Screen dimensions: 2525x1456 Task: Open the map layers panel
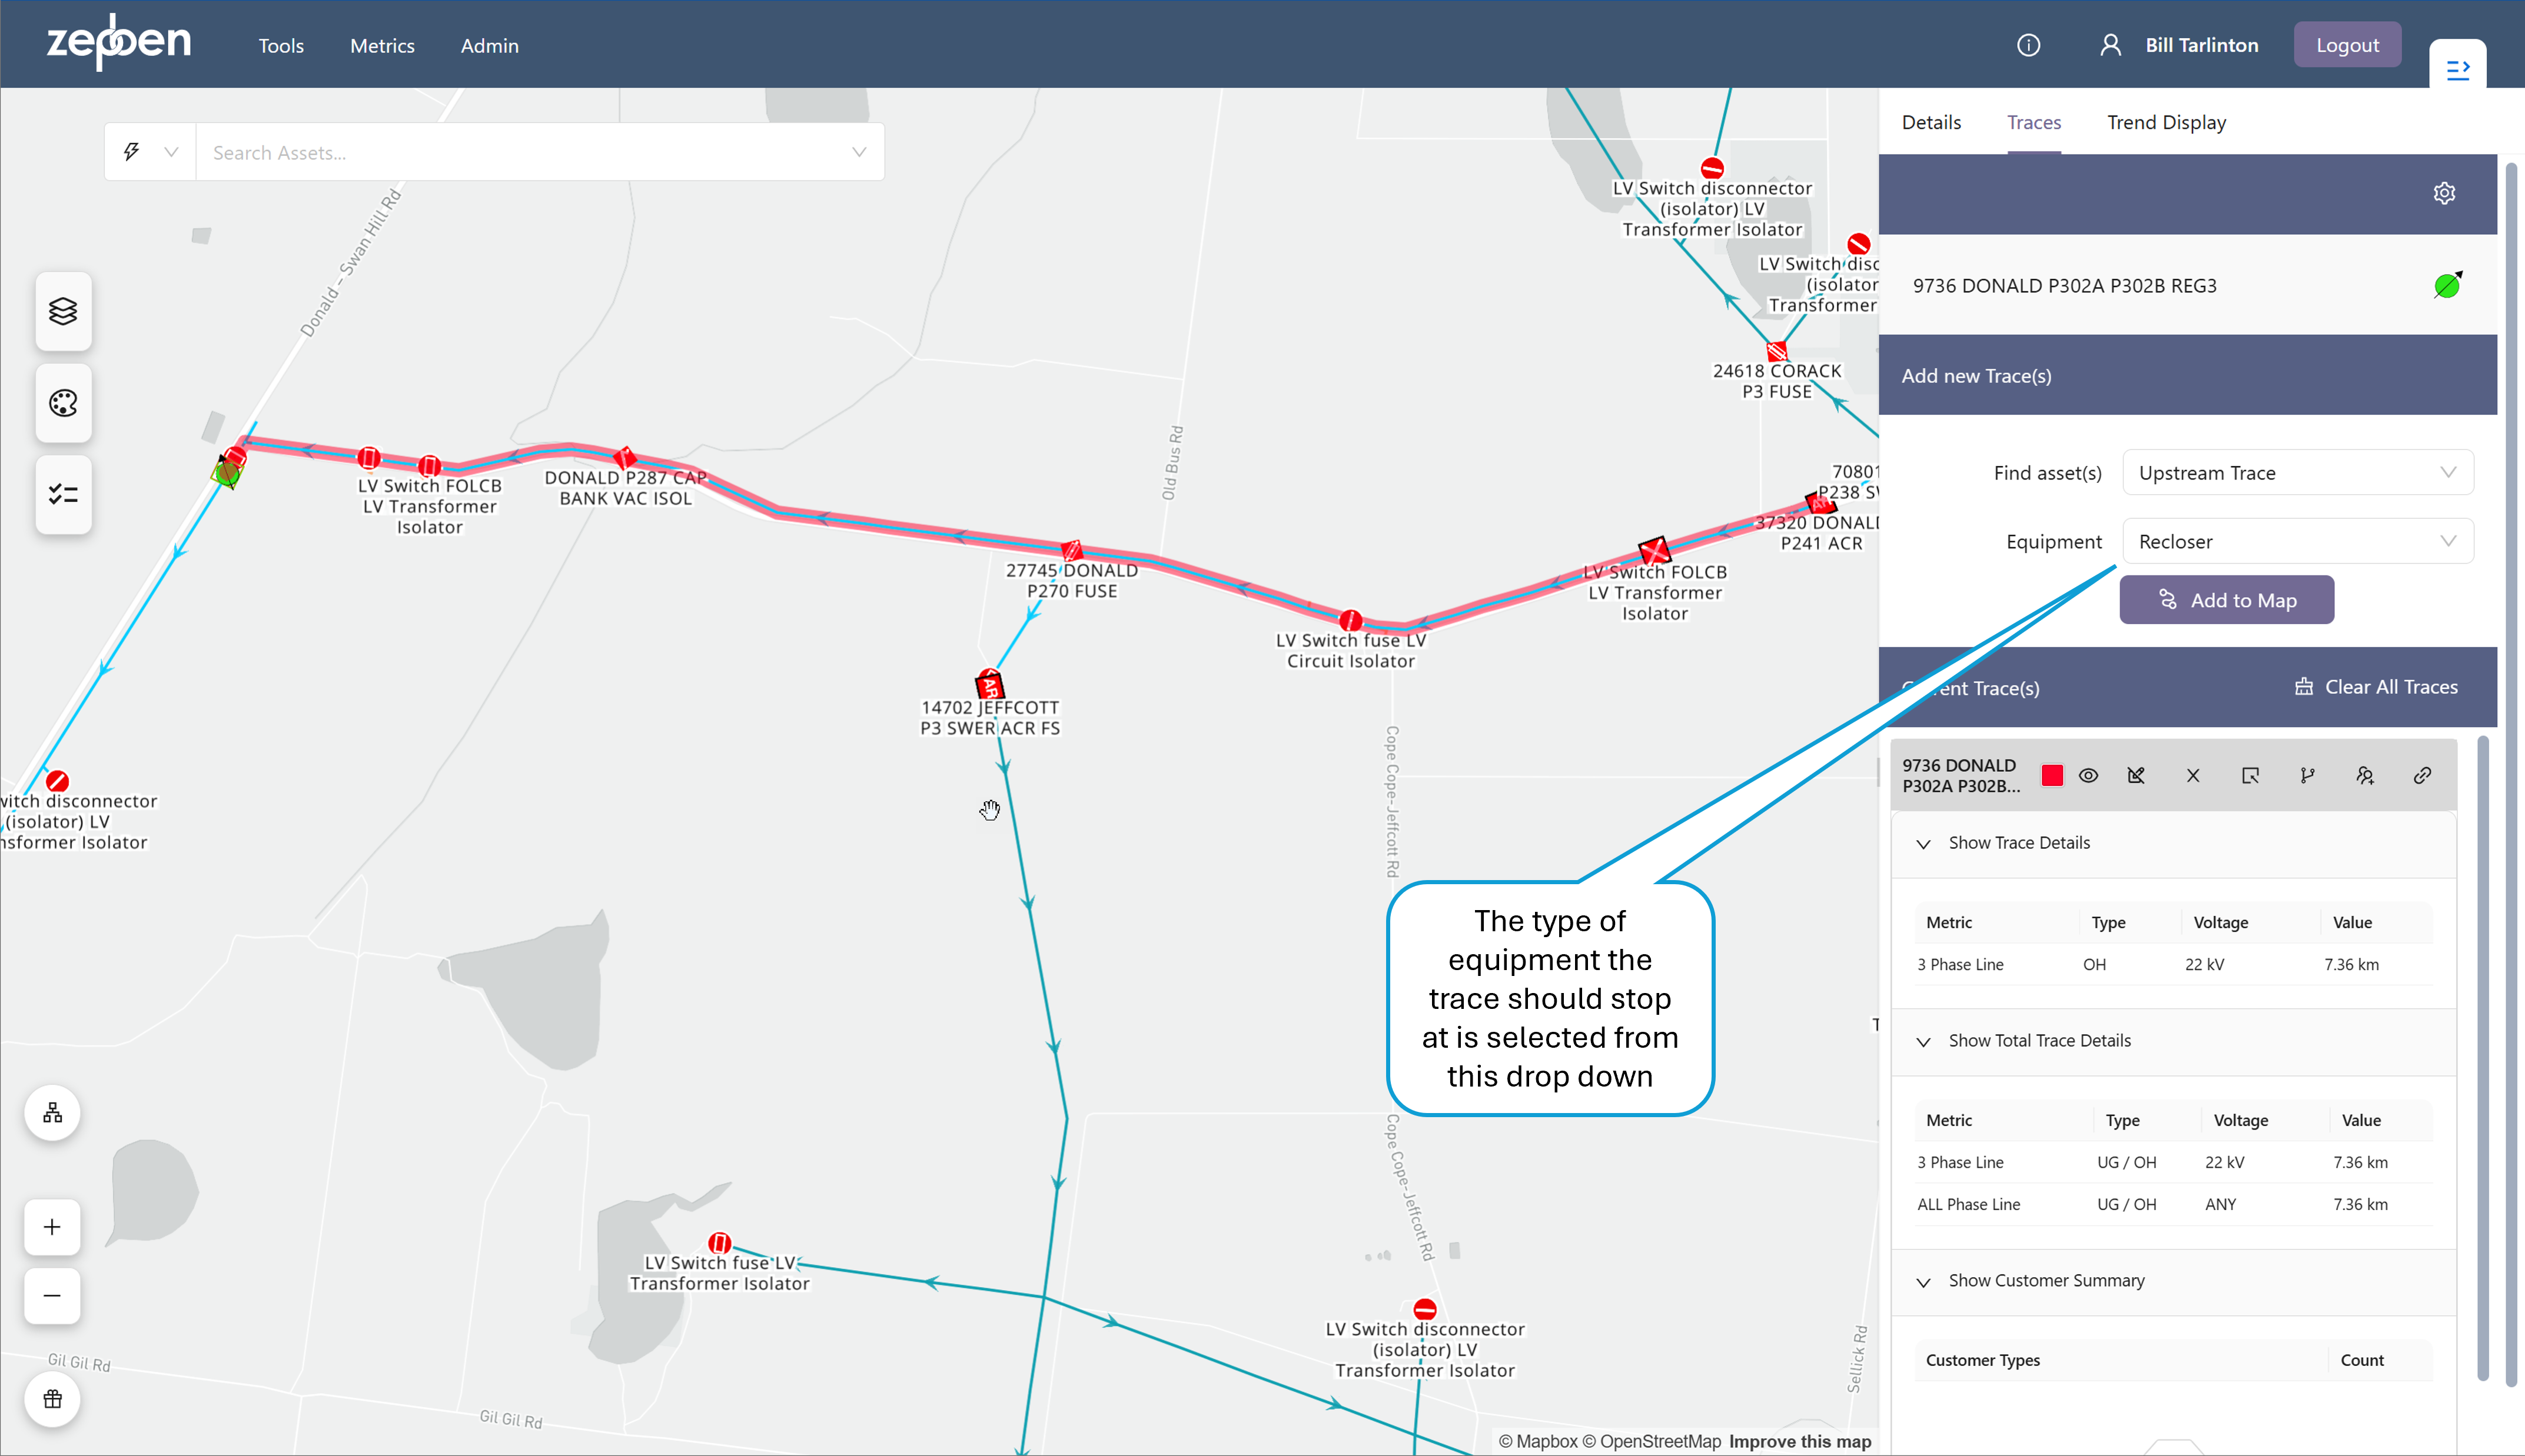(x=63, y=311)
